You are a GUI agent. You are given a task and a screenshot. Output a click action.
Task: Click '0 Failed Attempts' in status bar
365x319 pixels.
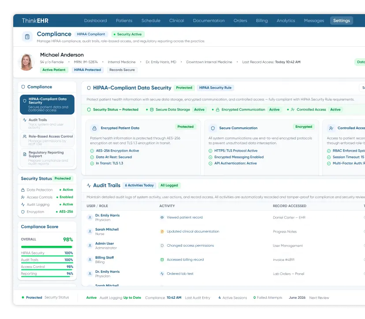tap(268, 297)
